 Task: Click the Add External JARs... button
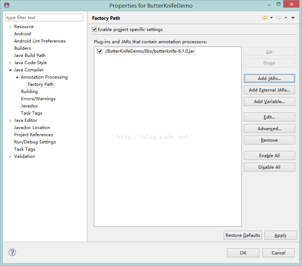270,90
